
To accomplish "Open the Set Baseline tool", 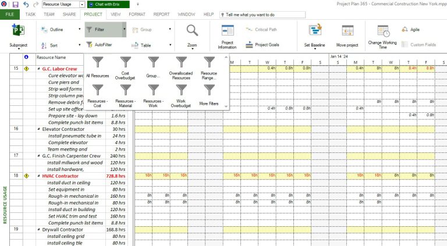I will [x=315, y=37].
